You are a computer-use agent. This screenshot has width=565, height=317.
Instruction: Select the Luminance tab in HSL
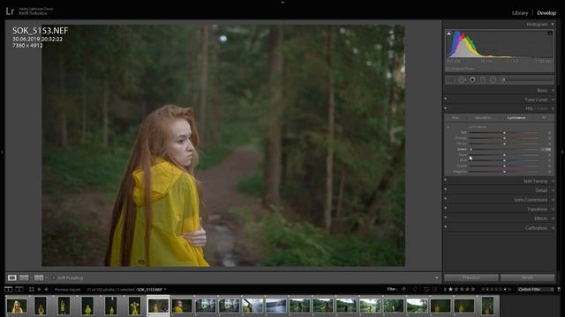(x=516, y=118)
